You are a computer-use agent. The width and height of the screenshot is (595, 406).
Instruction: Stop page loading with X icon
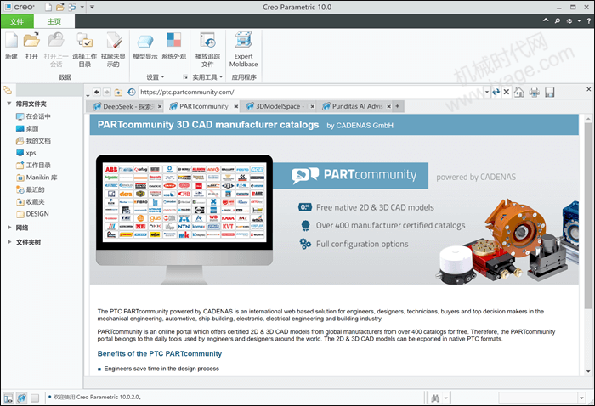[x=507, y=92]
